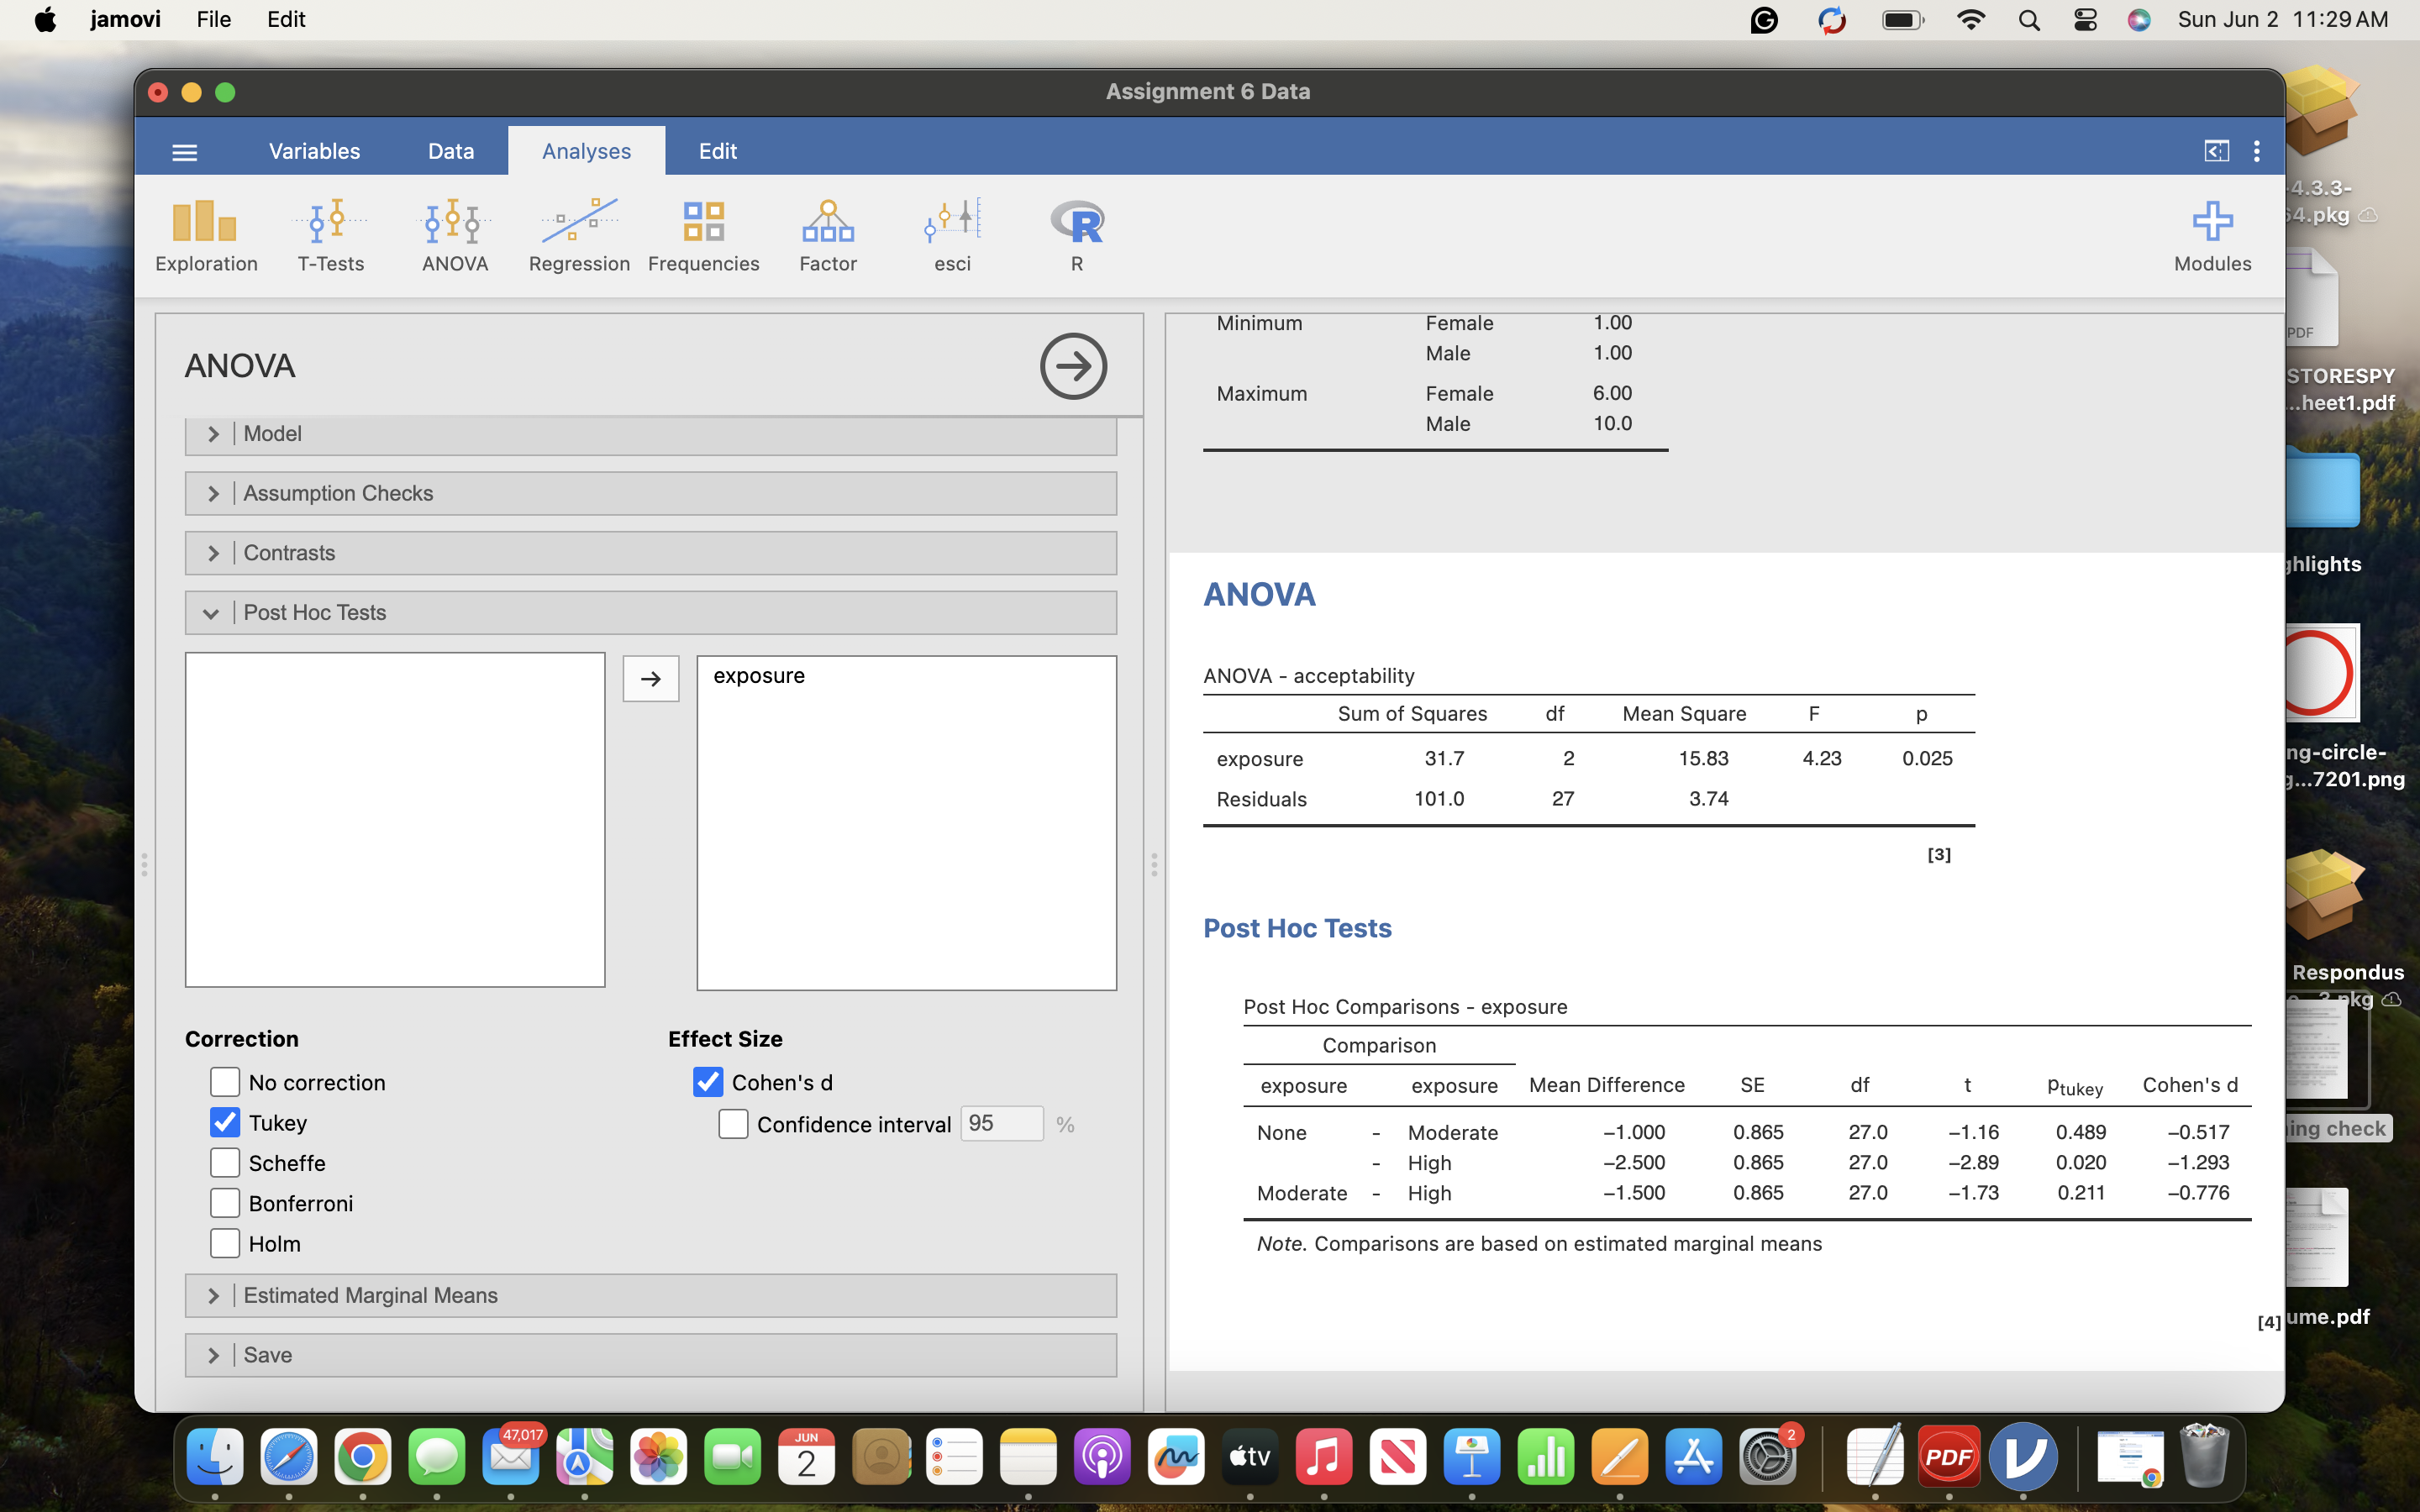Screen dimensions: 2420x1512
Task: Switch to the Data tab
Action: click(x=450, y=151)
